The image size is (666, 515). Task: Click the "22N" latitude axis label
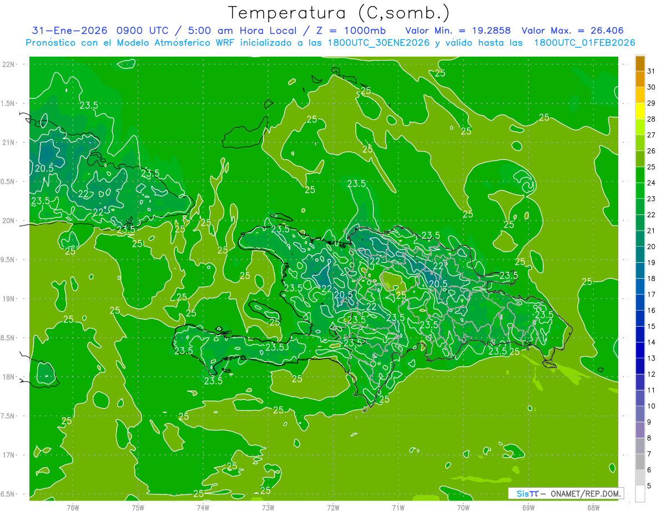8,64
